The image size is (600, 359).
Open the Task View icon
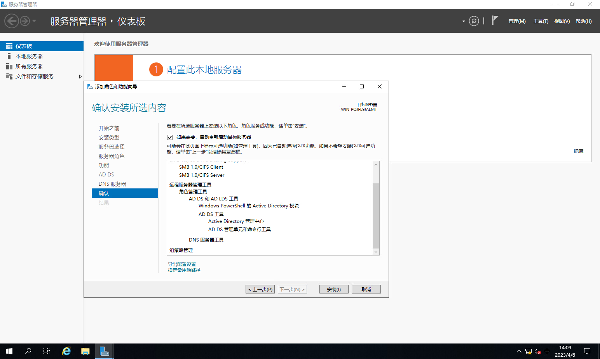[x=47, y=351]
